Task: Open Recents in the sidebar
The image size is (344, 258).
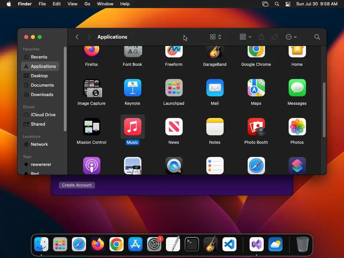Action: point(40,57)
